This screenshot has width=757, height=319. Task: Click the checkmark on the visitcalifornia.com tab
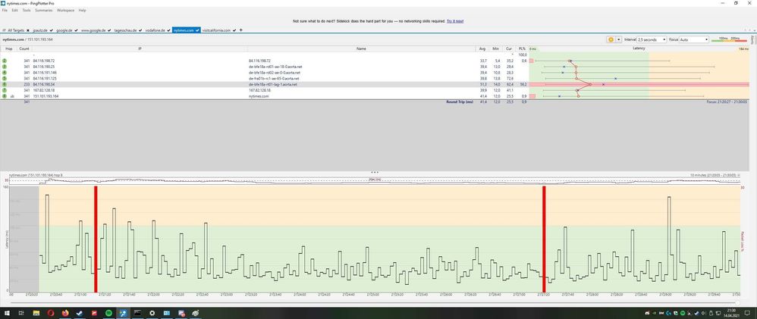coord(234,30)
